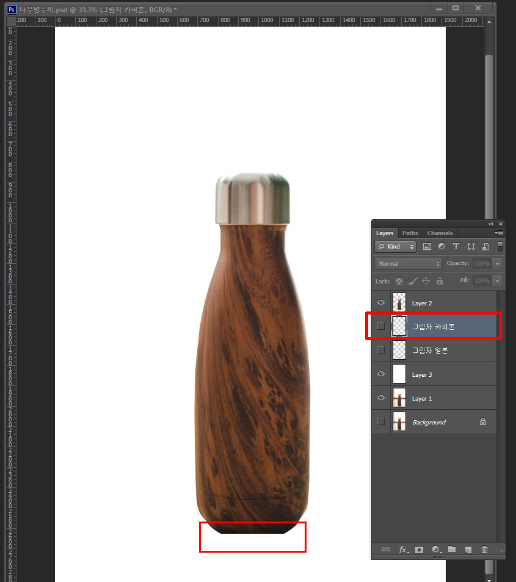Click the document title 나무병누끼.psd
516x582 pixels.
[x=44, y=10]
